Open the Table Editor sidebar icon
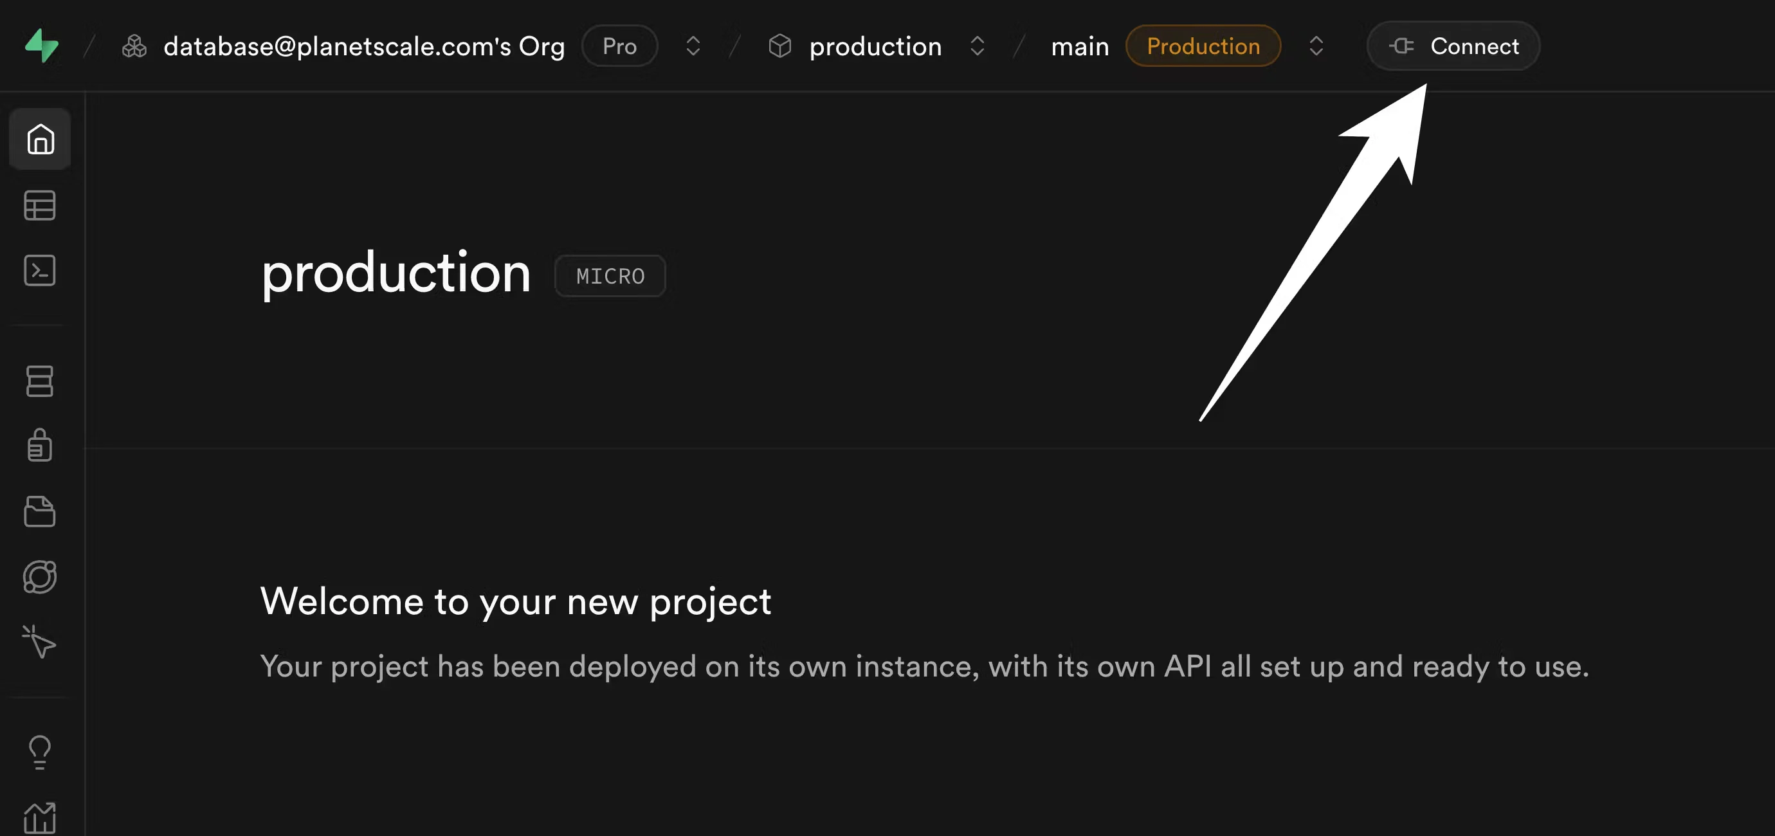 tap(40, 205)
